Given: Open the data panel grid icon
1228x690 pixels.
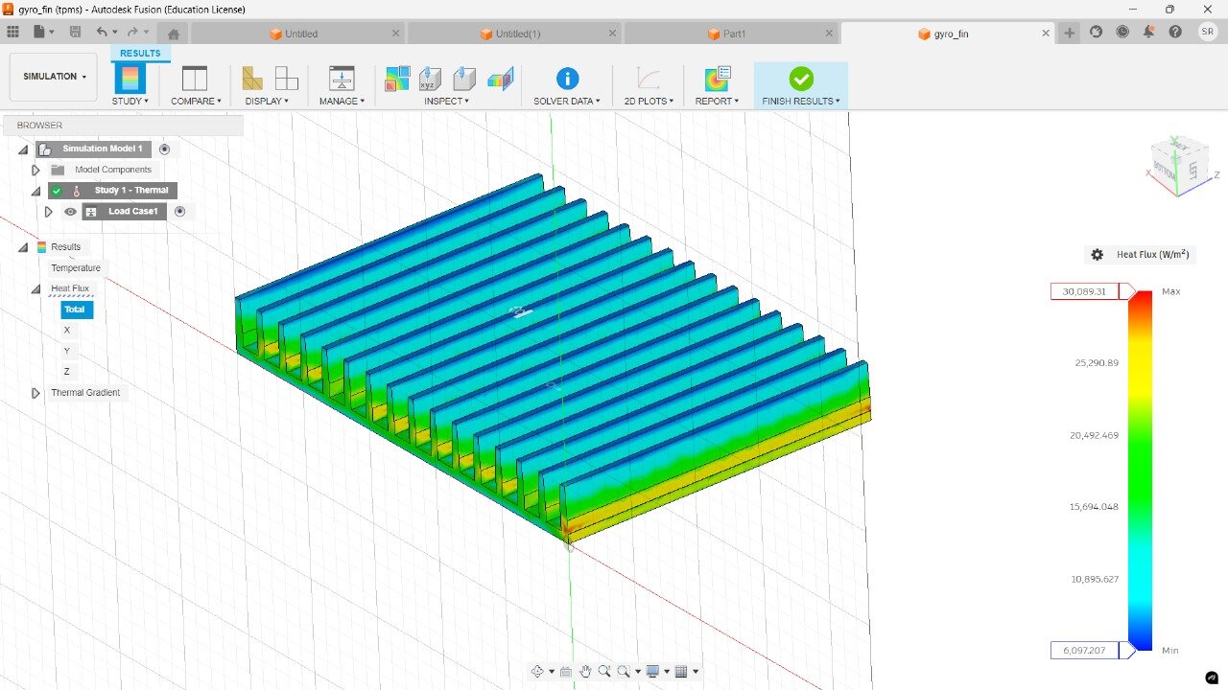Looking at the screenshot, I should 13,32.
